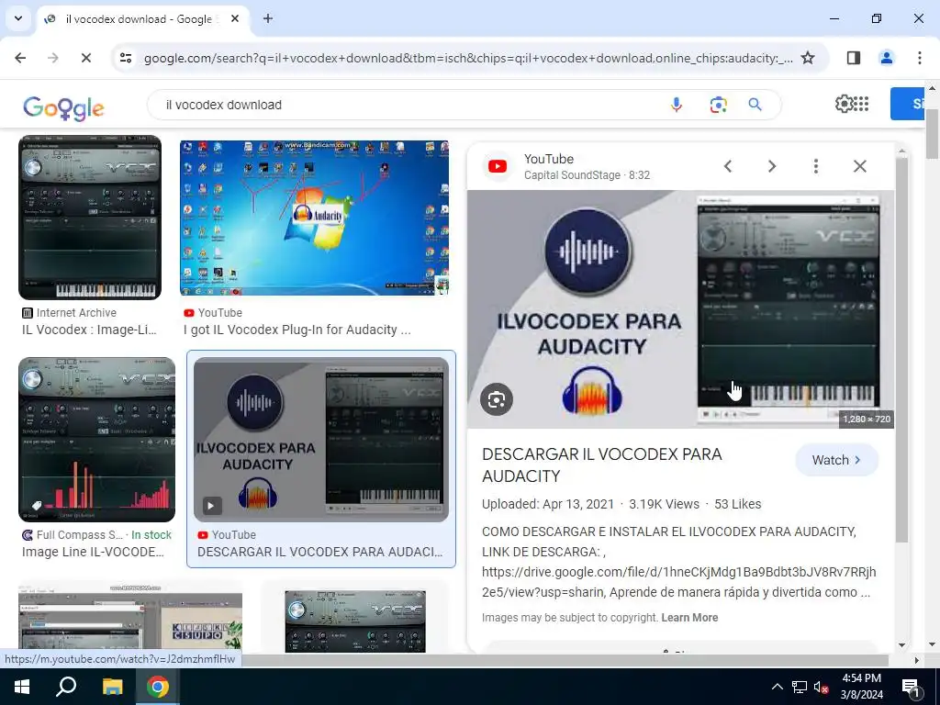Viewport: 940px width, 705px height.
Task: Start voice search with microphone
Action: pos(677,105)
